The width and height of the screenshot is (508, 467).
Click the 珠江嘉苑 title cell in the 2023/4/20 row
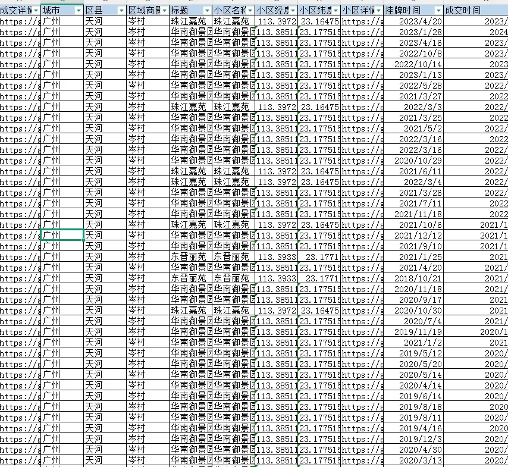pyautogui.click(x=191, y=21)
